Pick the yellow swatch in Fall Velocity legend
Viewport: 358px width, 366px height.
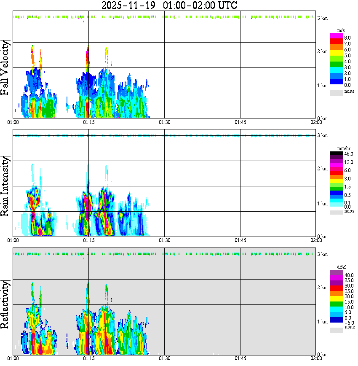[337, 53]
